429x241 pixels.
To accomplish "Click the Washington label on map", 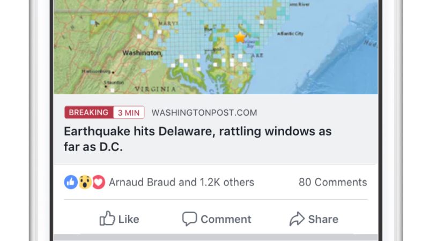I will (x=142, y=52).
